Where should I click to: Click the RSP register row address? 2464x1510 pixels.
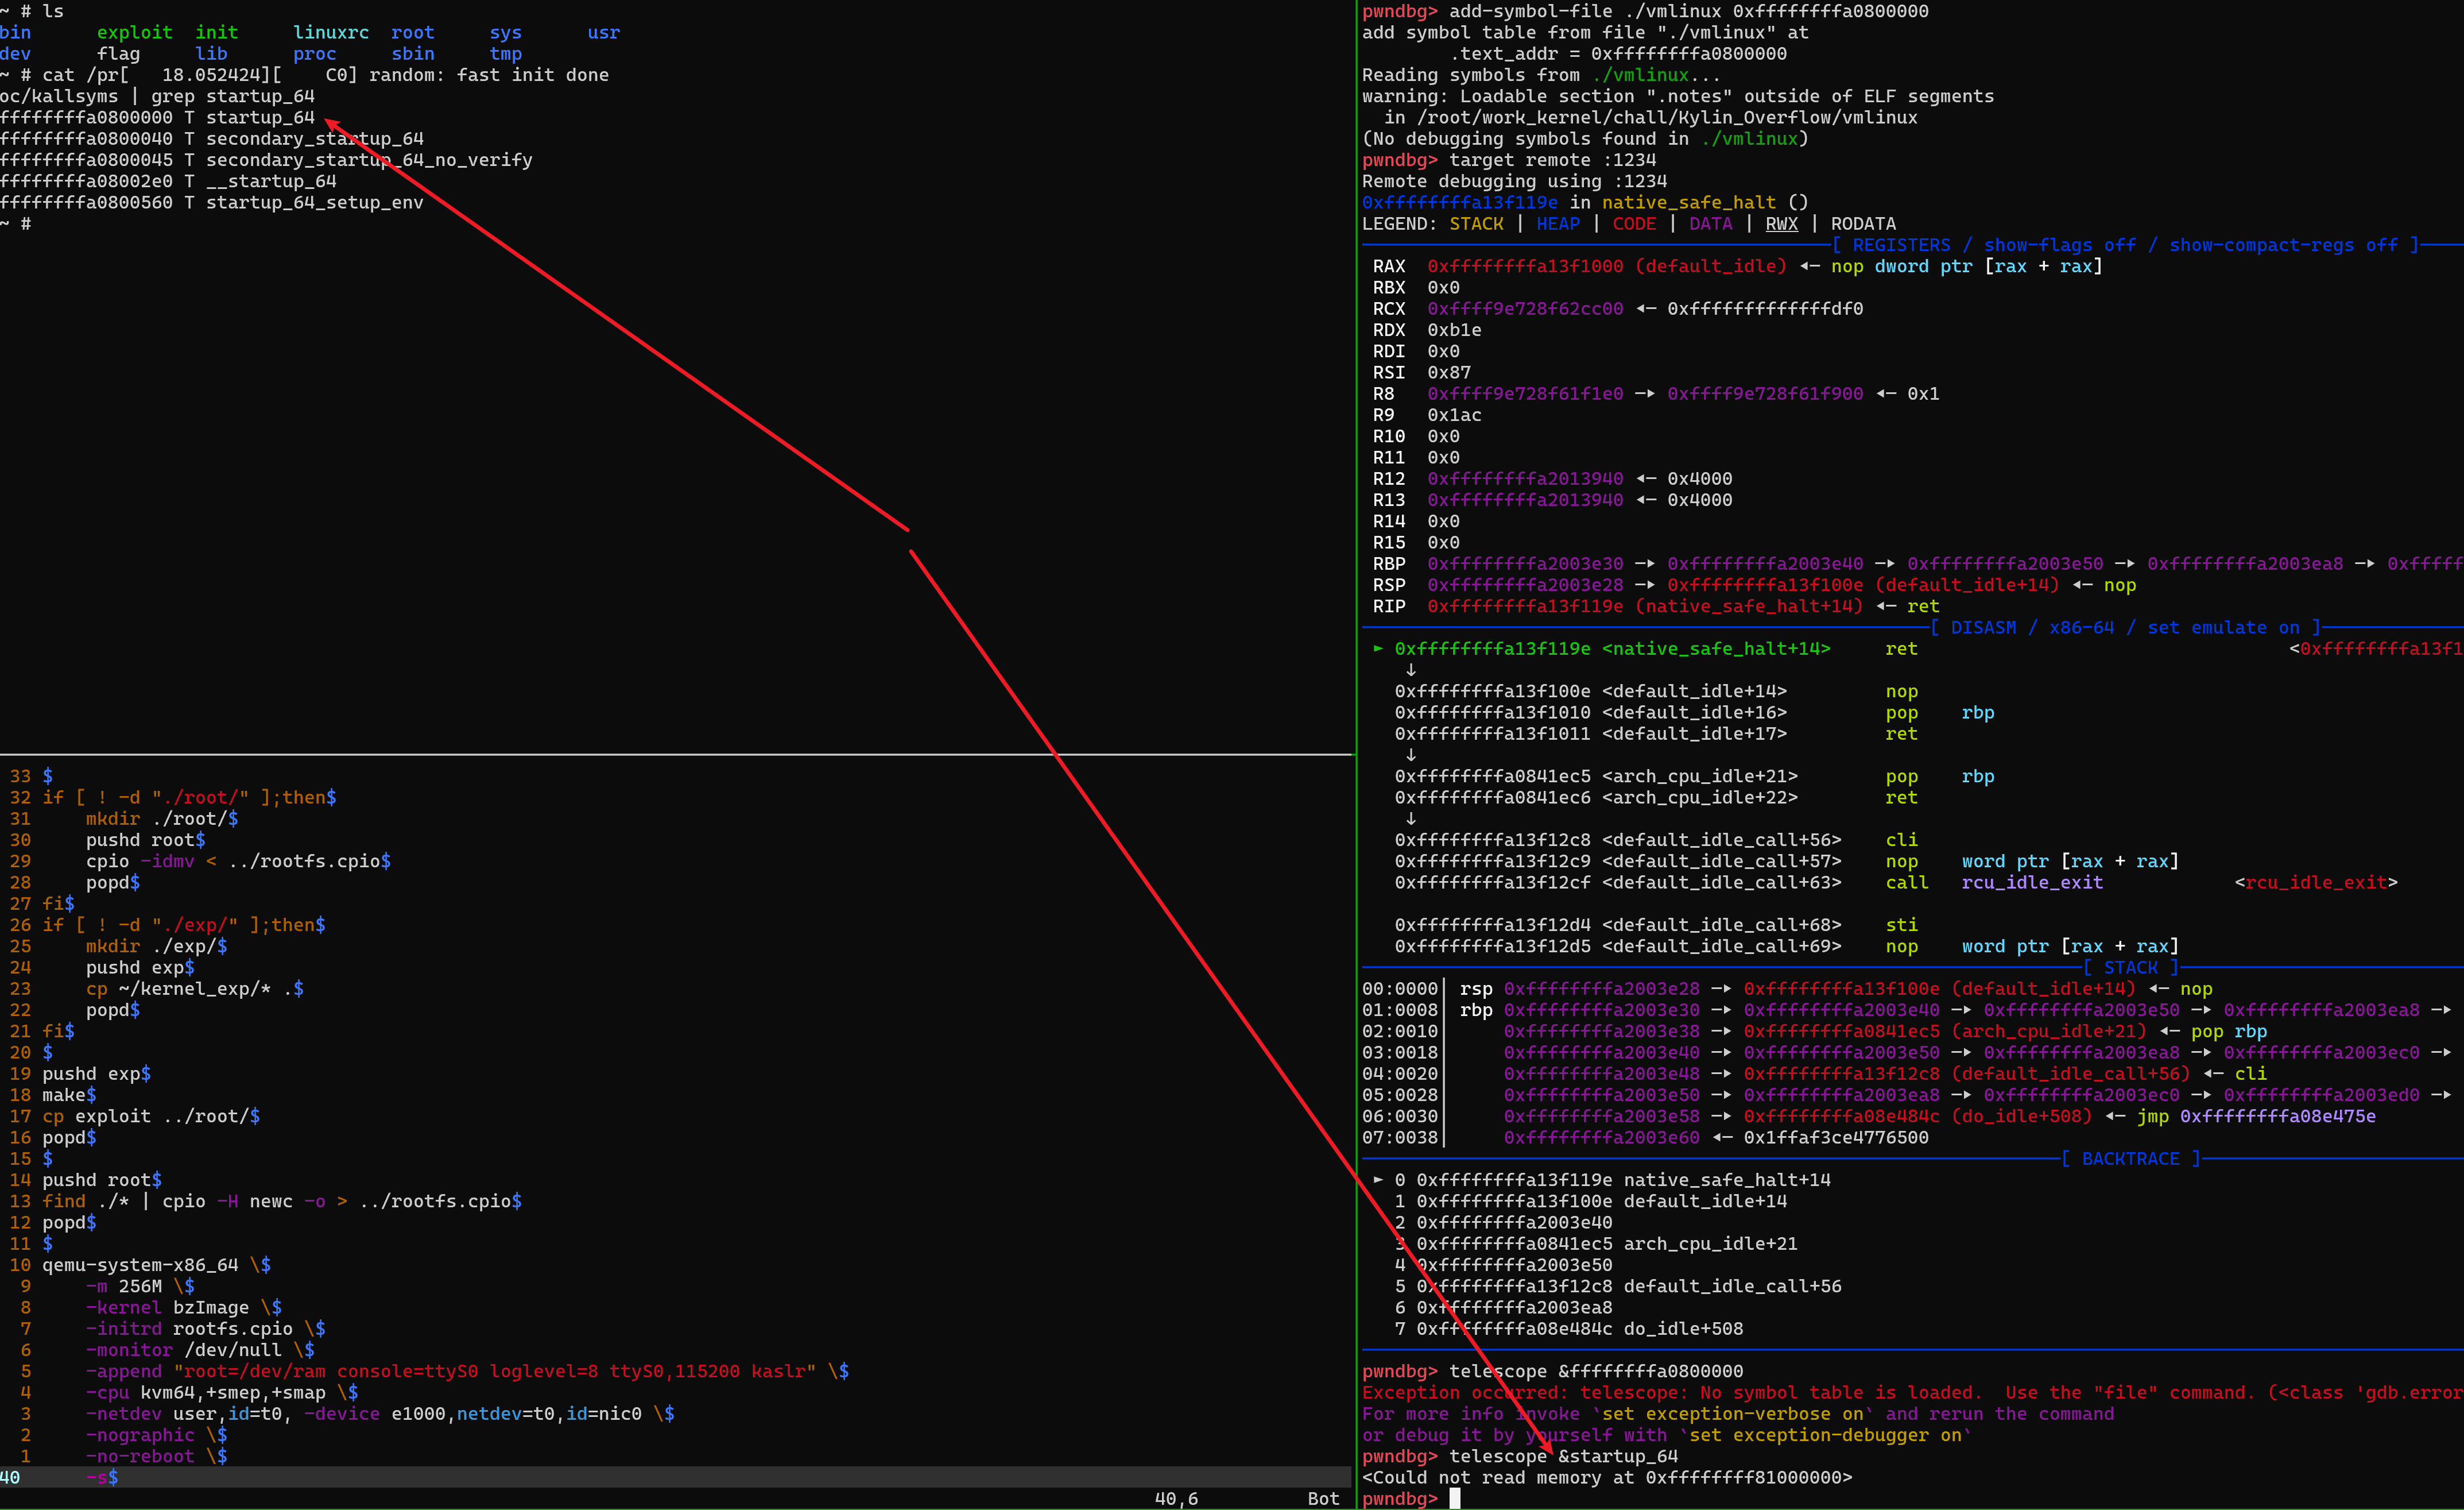point(1525,585)
